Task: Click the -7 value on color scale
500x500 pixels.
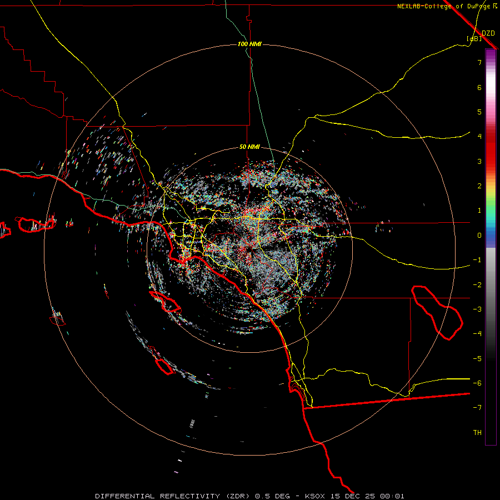Action: pos(477,408)
